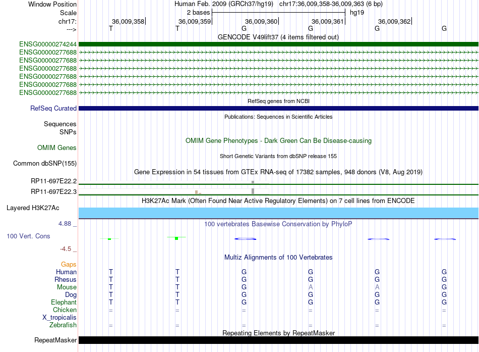Click the ---> strand direction arrow label
479x352 pixels.
point(72,29)
